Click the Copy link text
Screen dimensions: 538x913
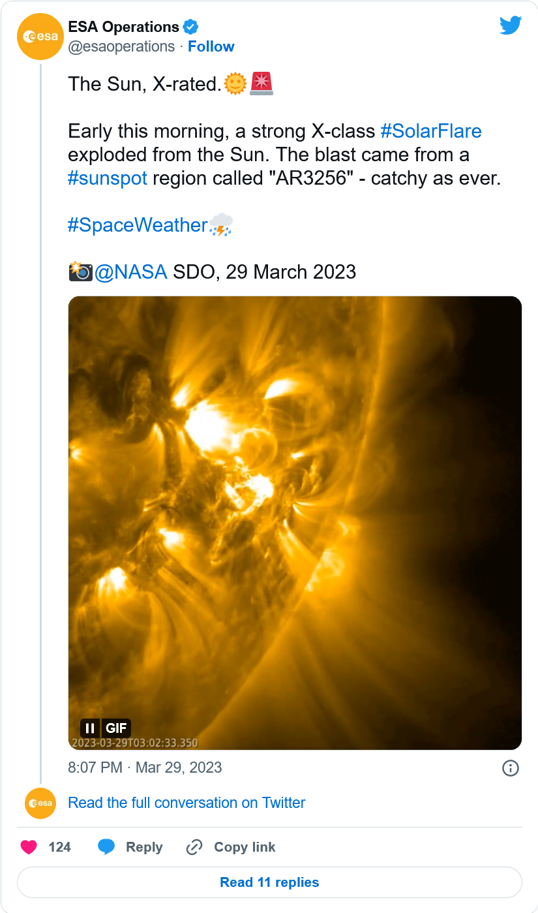click(x=245, y=847)
